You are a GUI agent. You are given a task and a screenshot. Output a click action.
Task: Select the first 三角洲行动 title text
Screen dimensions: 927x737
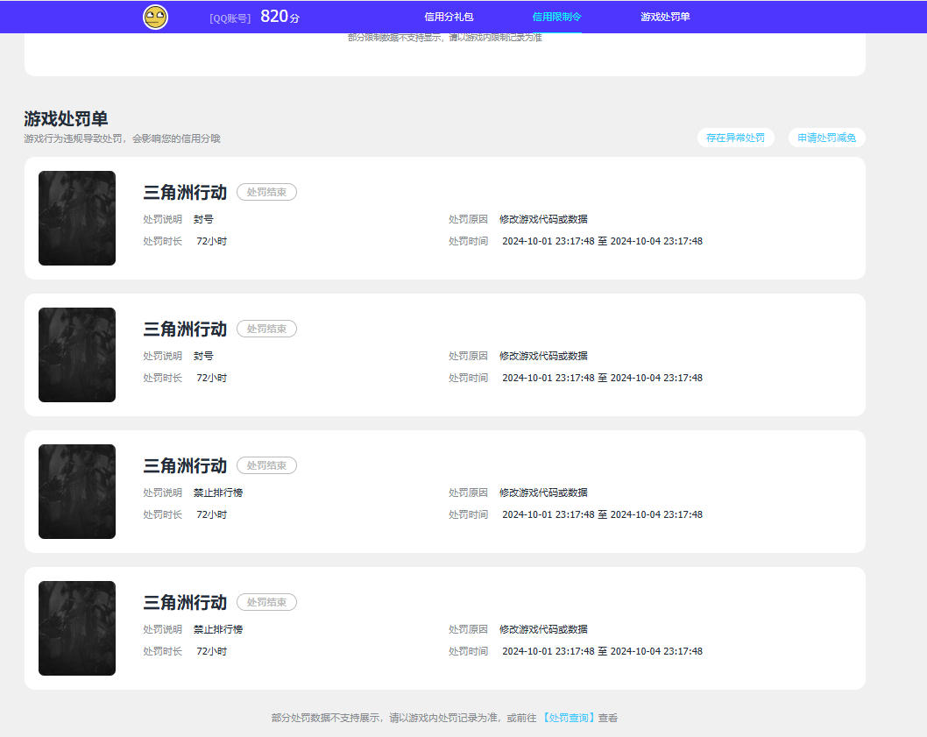click(x=184, y=192)
